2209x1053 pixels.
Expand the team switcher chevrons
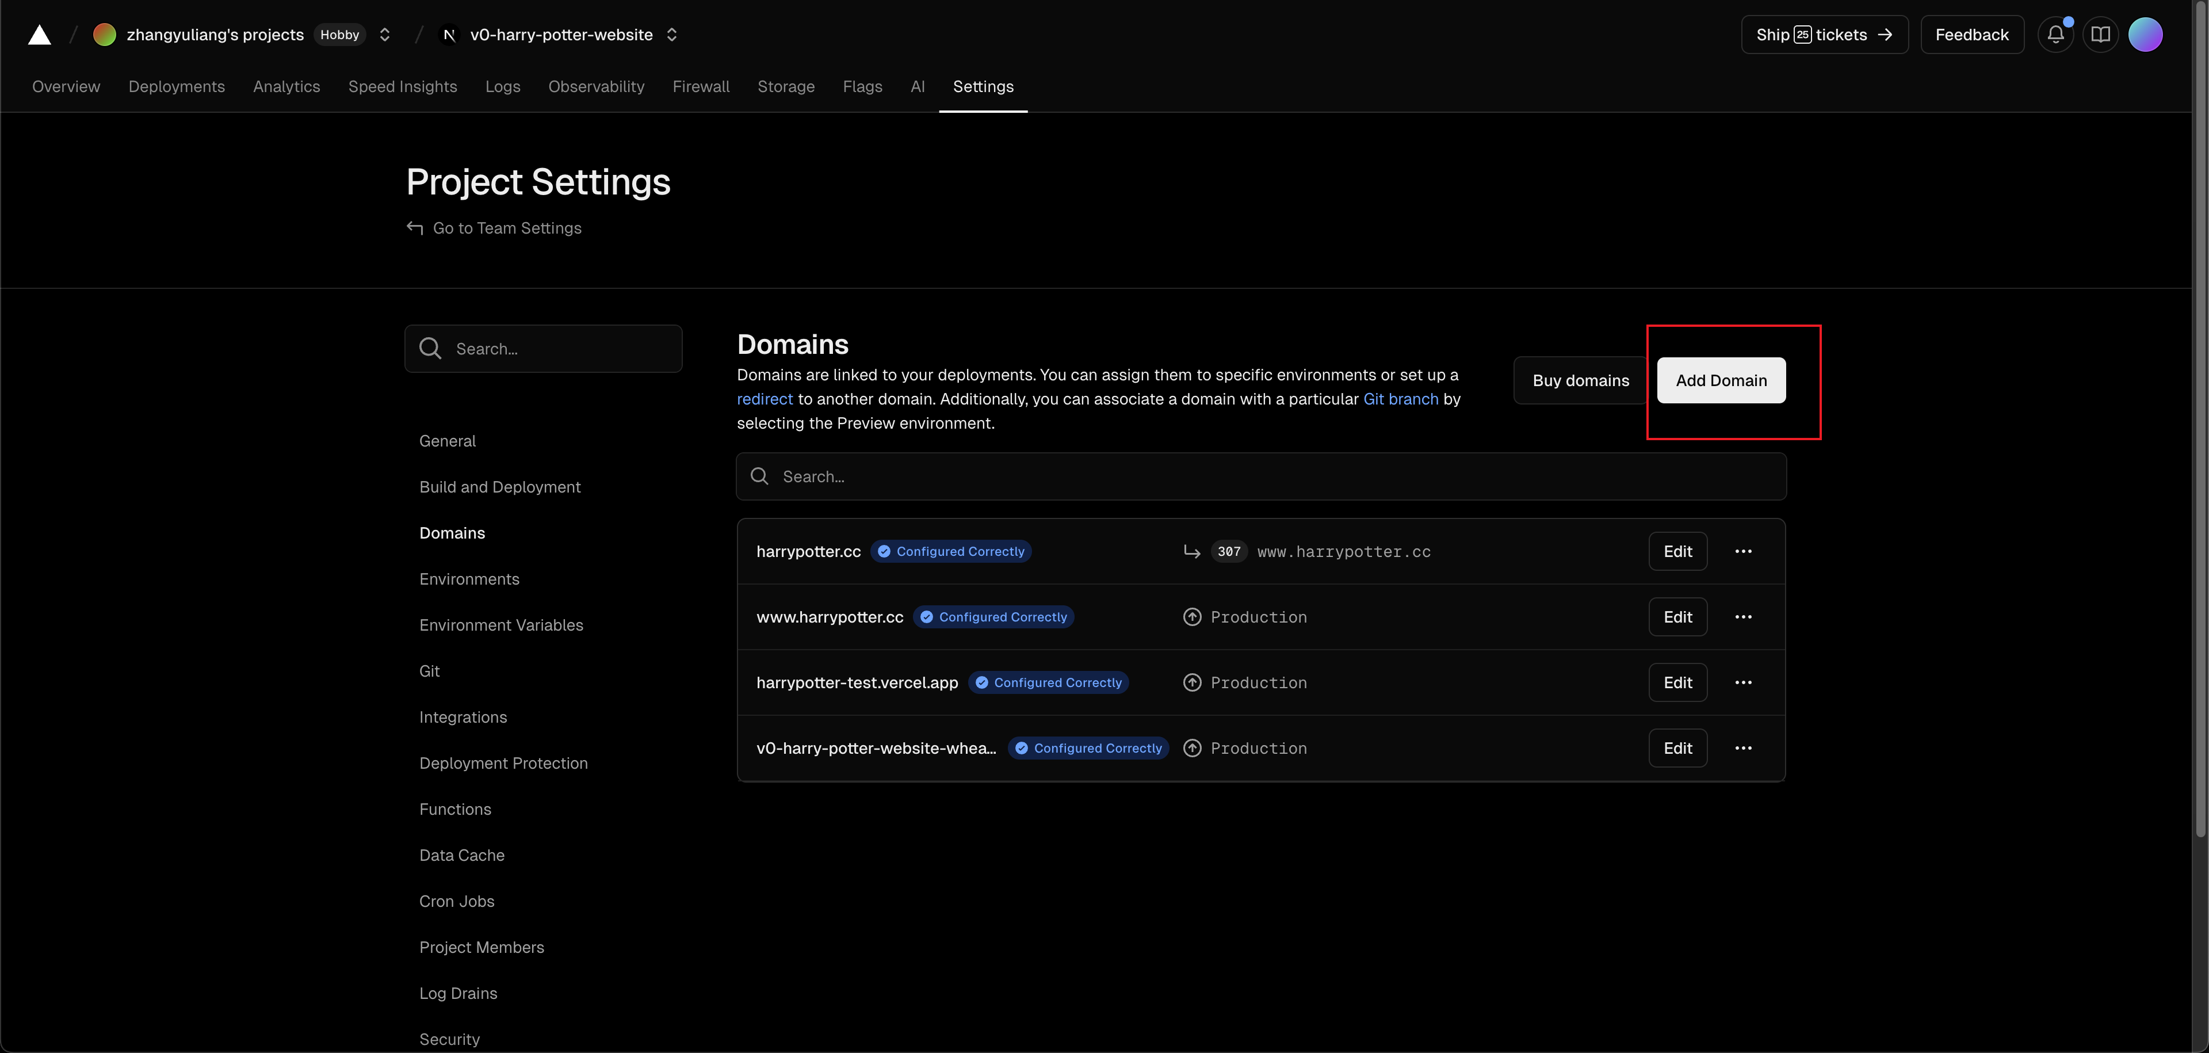coord(385,35)
